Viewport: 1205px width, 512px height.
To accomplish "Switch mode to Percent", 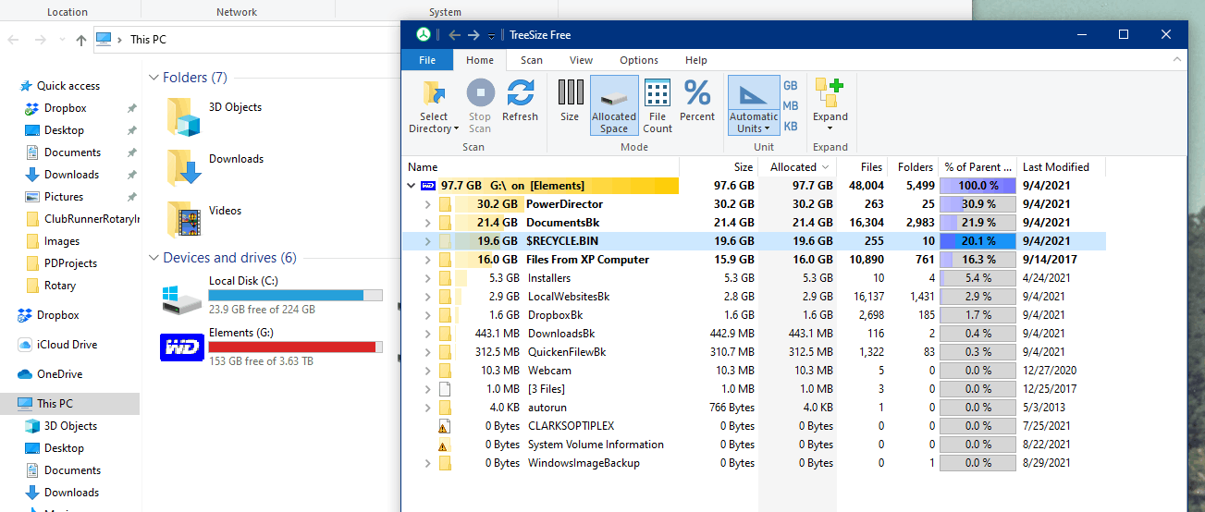I will coord(697,101).
